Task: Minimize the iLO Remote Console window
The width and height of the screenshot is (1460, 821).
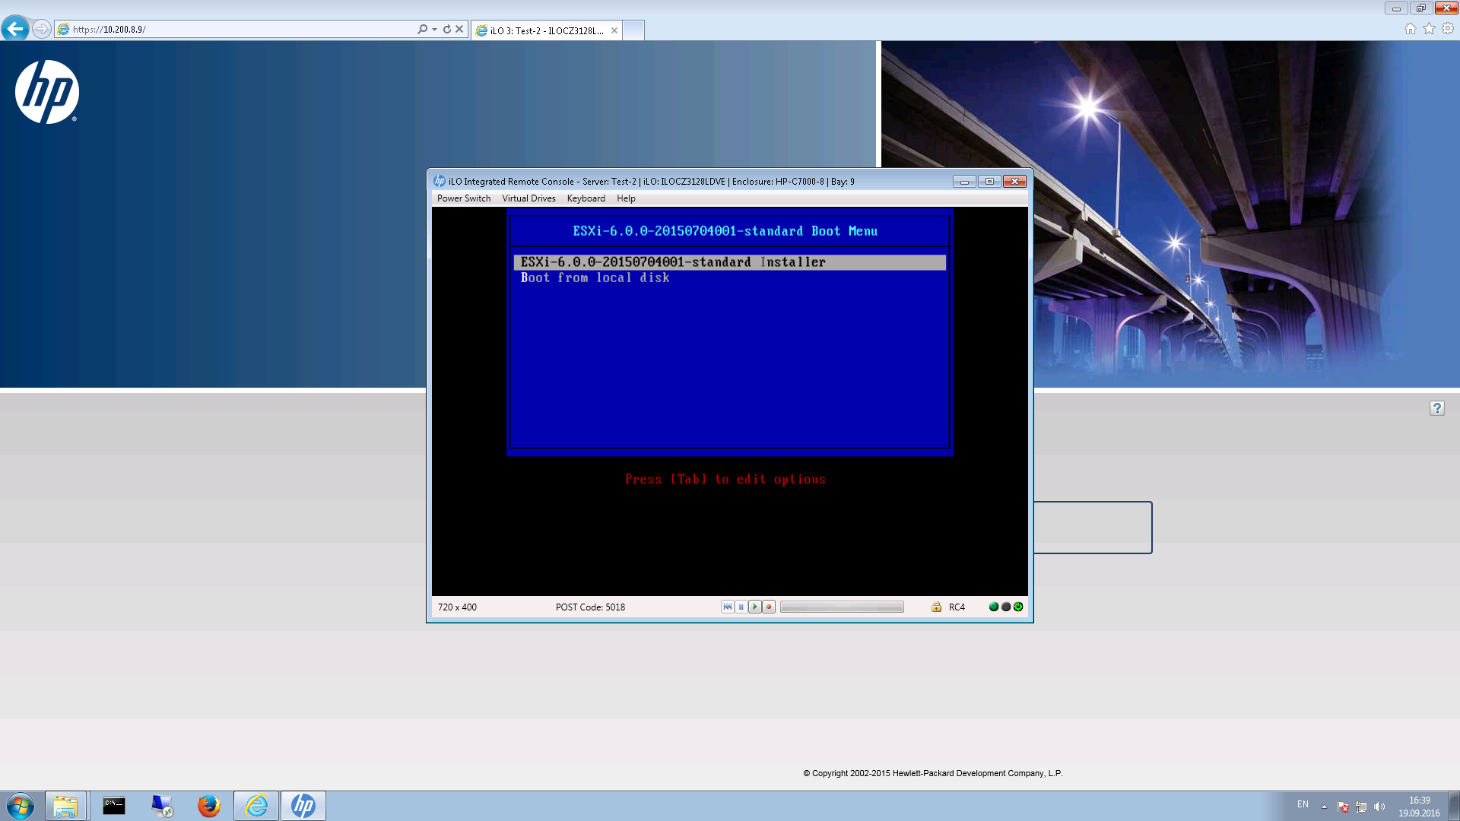Action: tap(964, 181)
